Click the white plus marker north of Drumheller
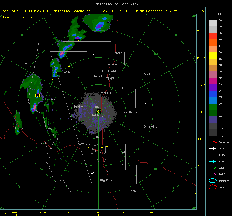 [146, 103]
